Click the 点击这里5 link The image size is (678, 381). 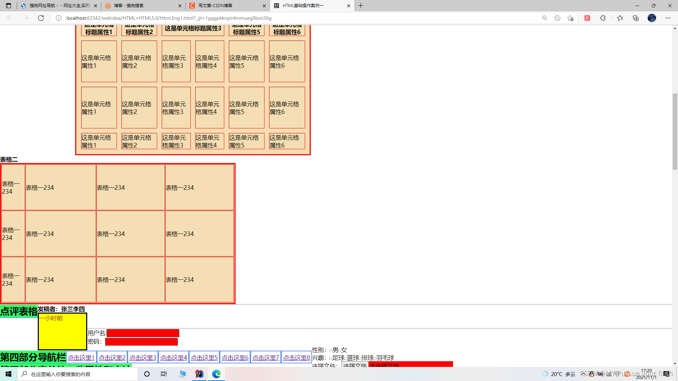[204, 357]
